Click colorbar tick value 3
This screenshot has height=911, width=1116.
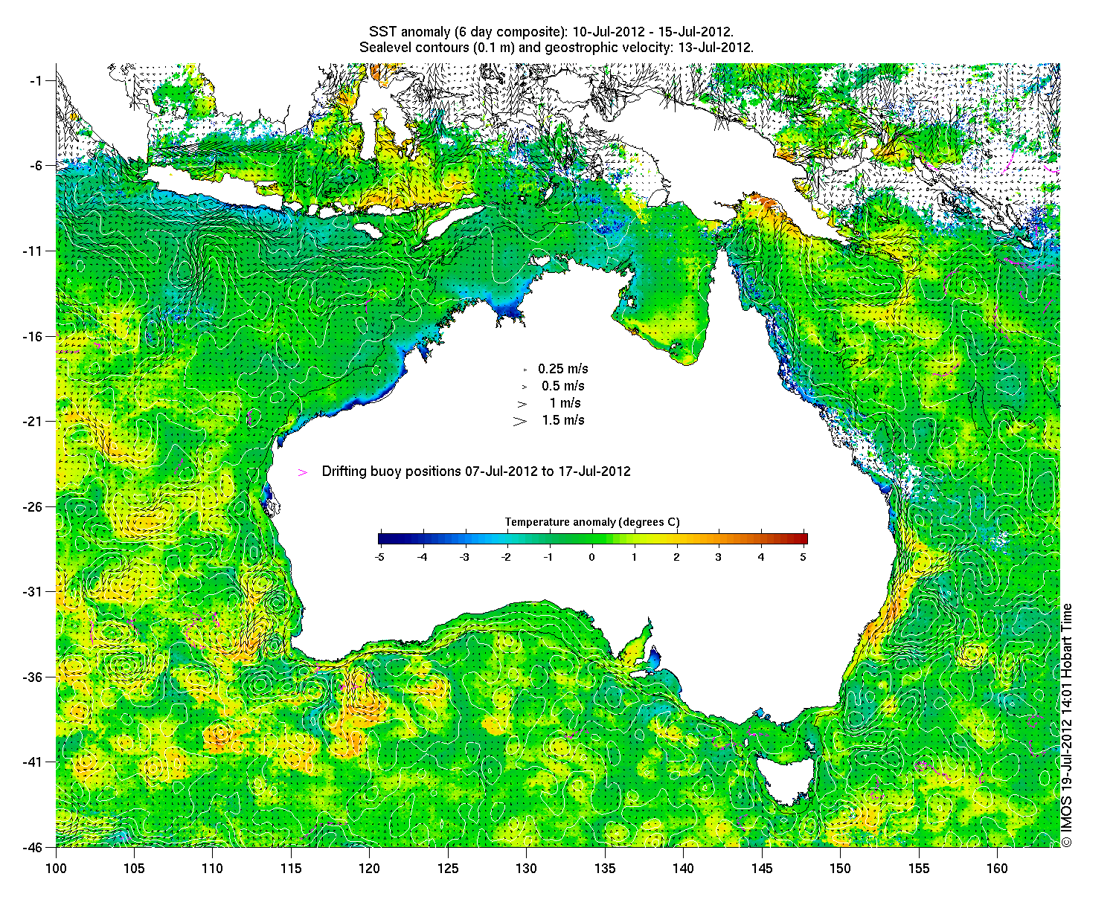719,557
